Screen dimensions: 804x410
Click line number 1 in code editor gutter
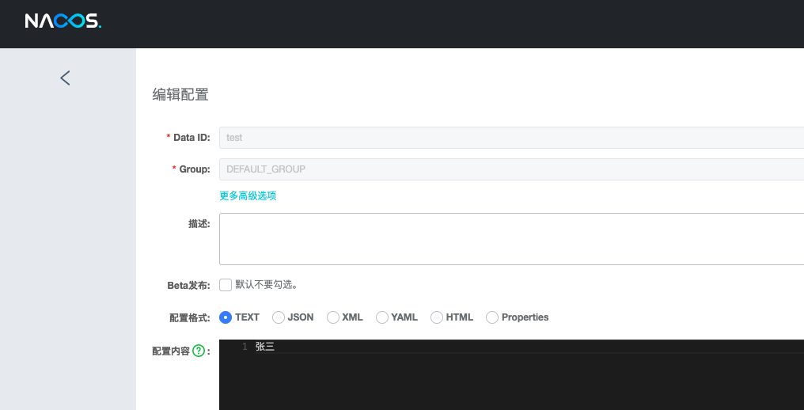pyautogui.click(x=245, y=347)
